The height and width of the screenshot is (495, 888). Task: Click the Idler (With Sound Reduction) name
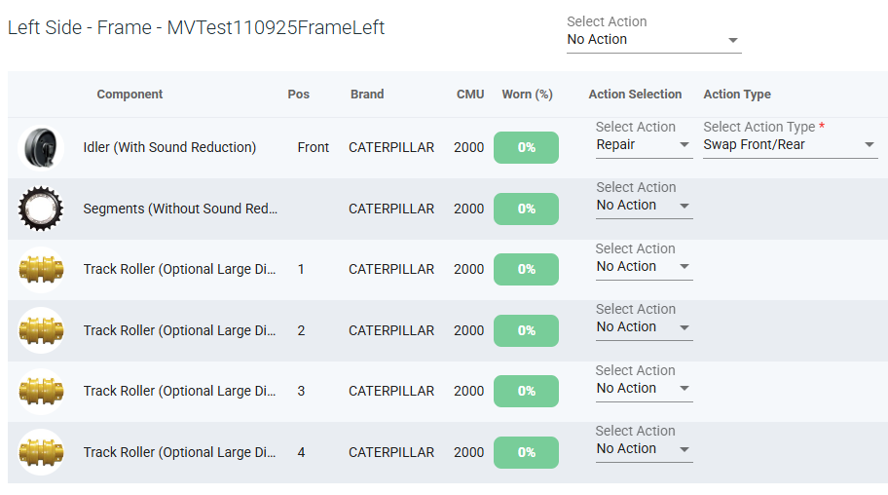coord(169,147)
